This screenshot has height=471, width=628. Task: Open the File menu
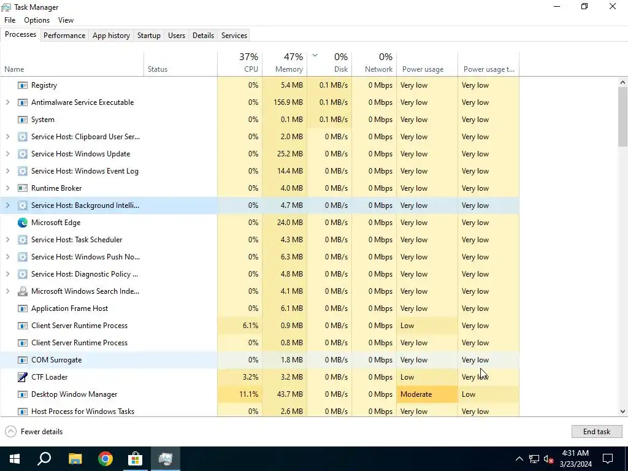[10, 20]
